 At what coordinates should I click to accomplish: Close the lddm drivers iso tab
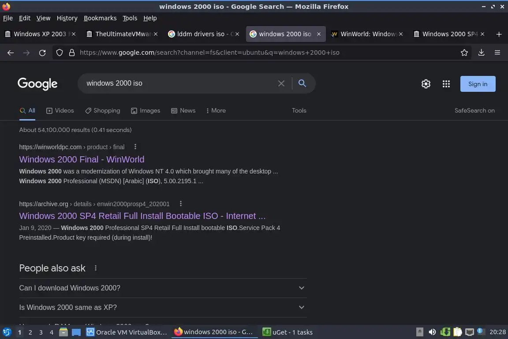(x=237, y=34)
